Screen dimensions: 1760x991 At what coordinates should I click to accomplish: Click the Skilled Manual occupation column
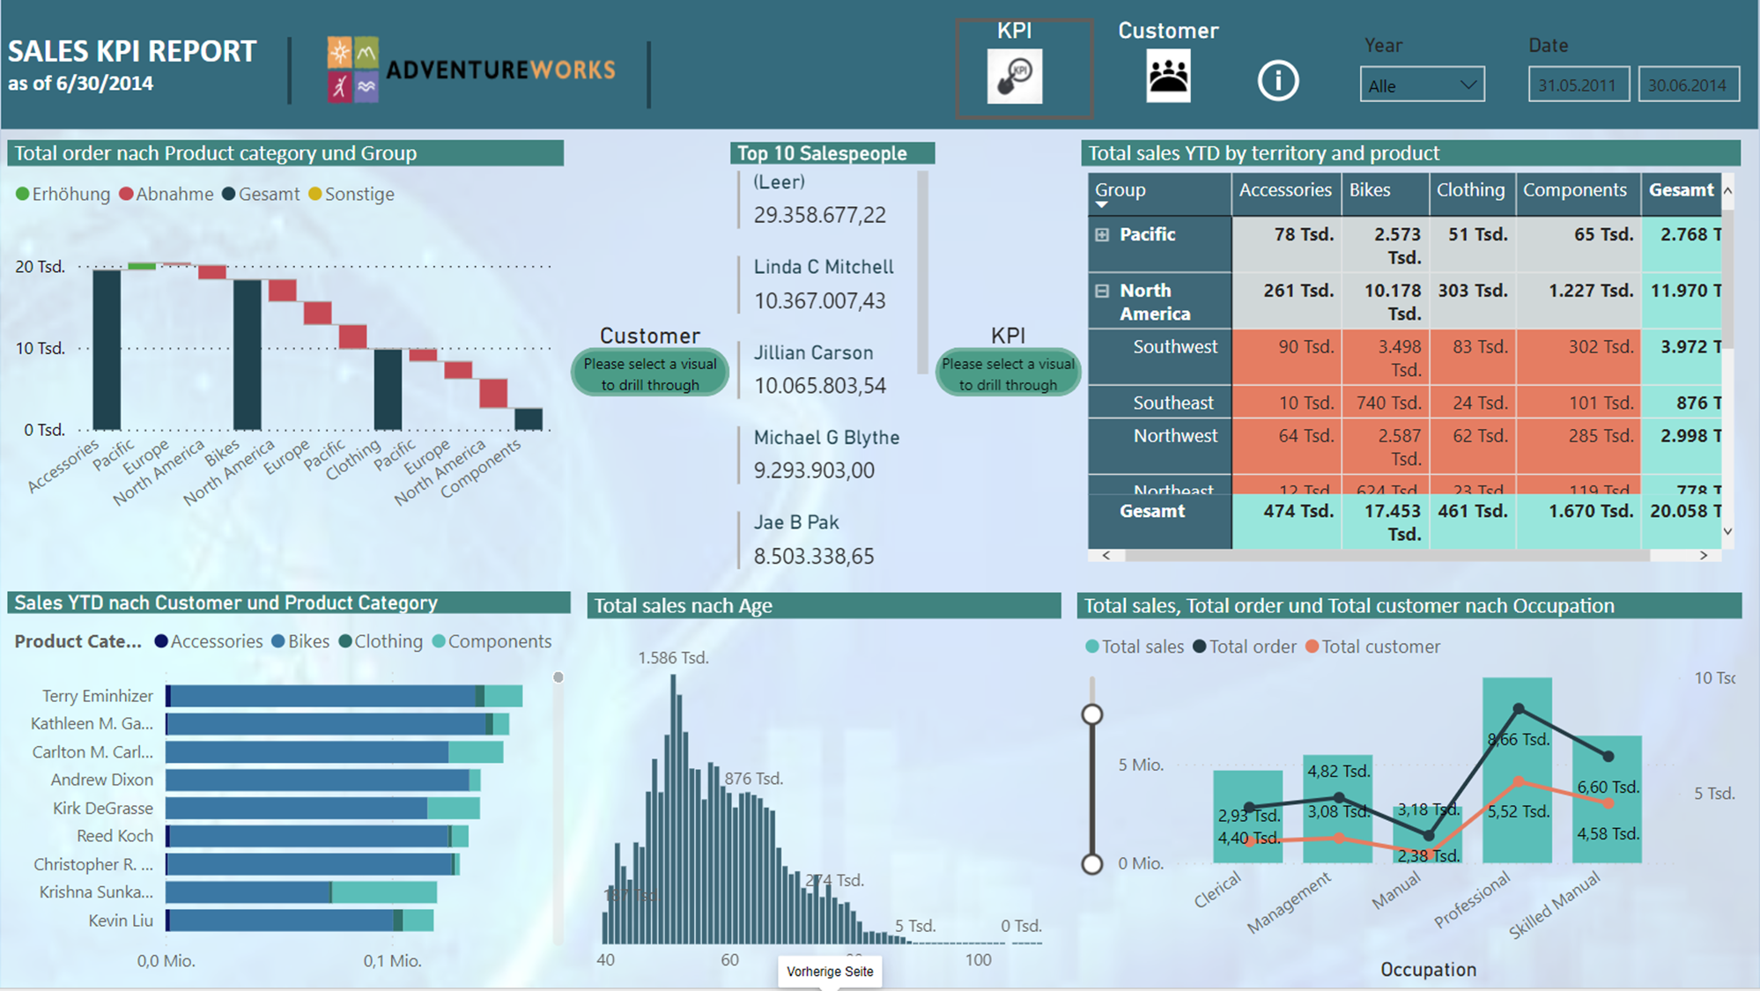[x=1607, y=799]
